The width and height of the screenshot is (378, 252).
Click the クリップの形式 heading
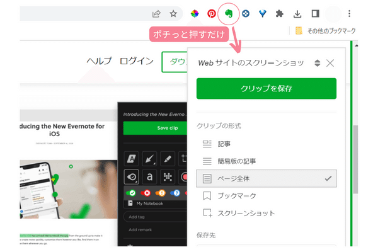point(219,126)
